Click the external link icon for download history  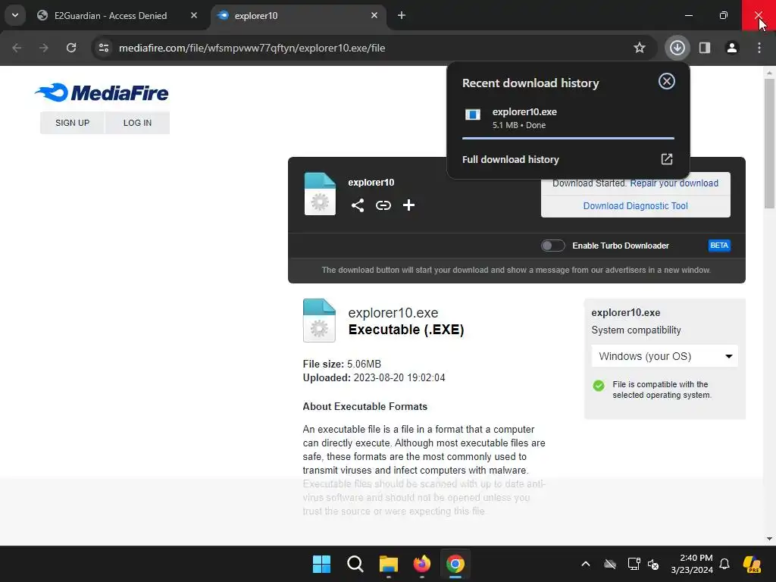[667, 159]
